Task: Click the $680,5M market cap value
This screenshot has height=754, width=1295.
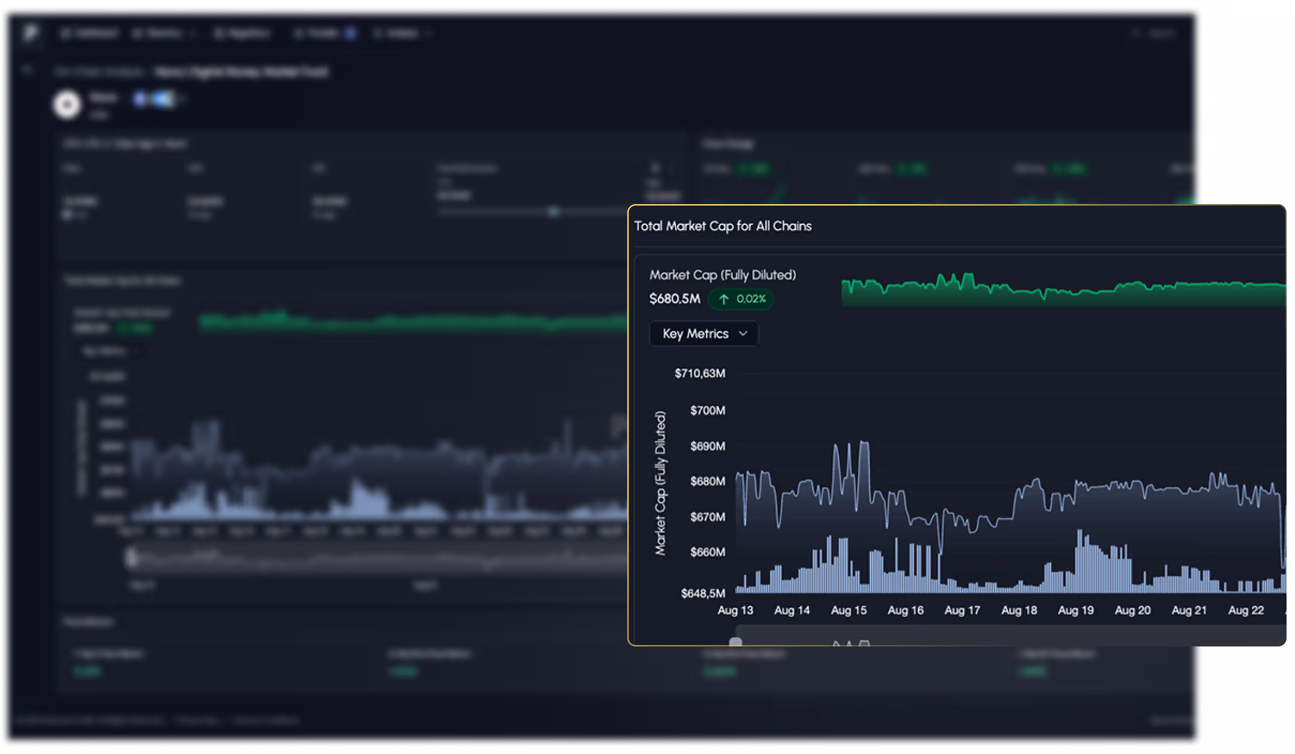Action: pyautogui.click(x=675, y=299)
